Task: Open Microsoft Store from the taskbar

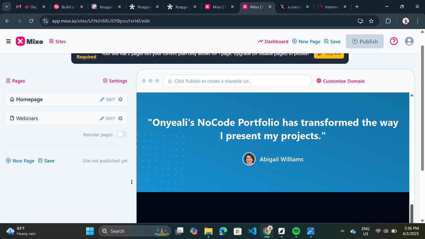Action: (237, 231)
